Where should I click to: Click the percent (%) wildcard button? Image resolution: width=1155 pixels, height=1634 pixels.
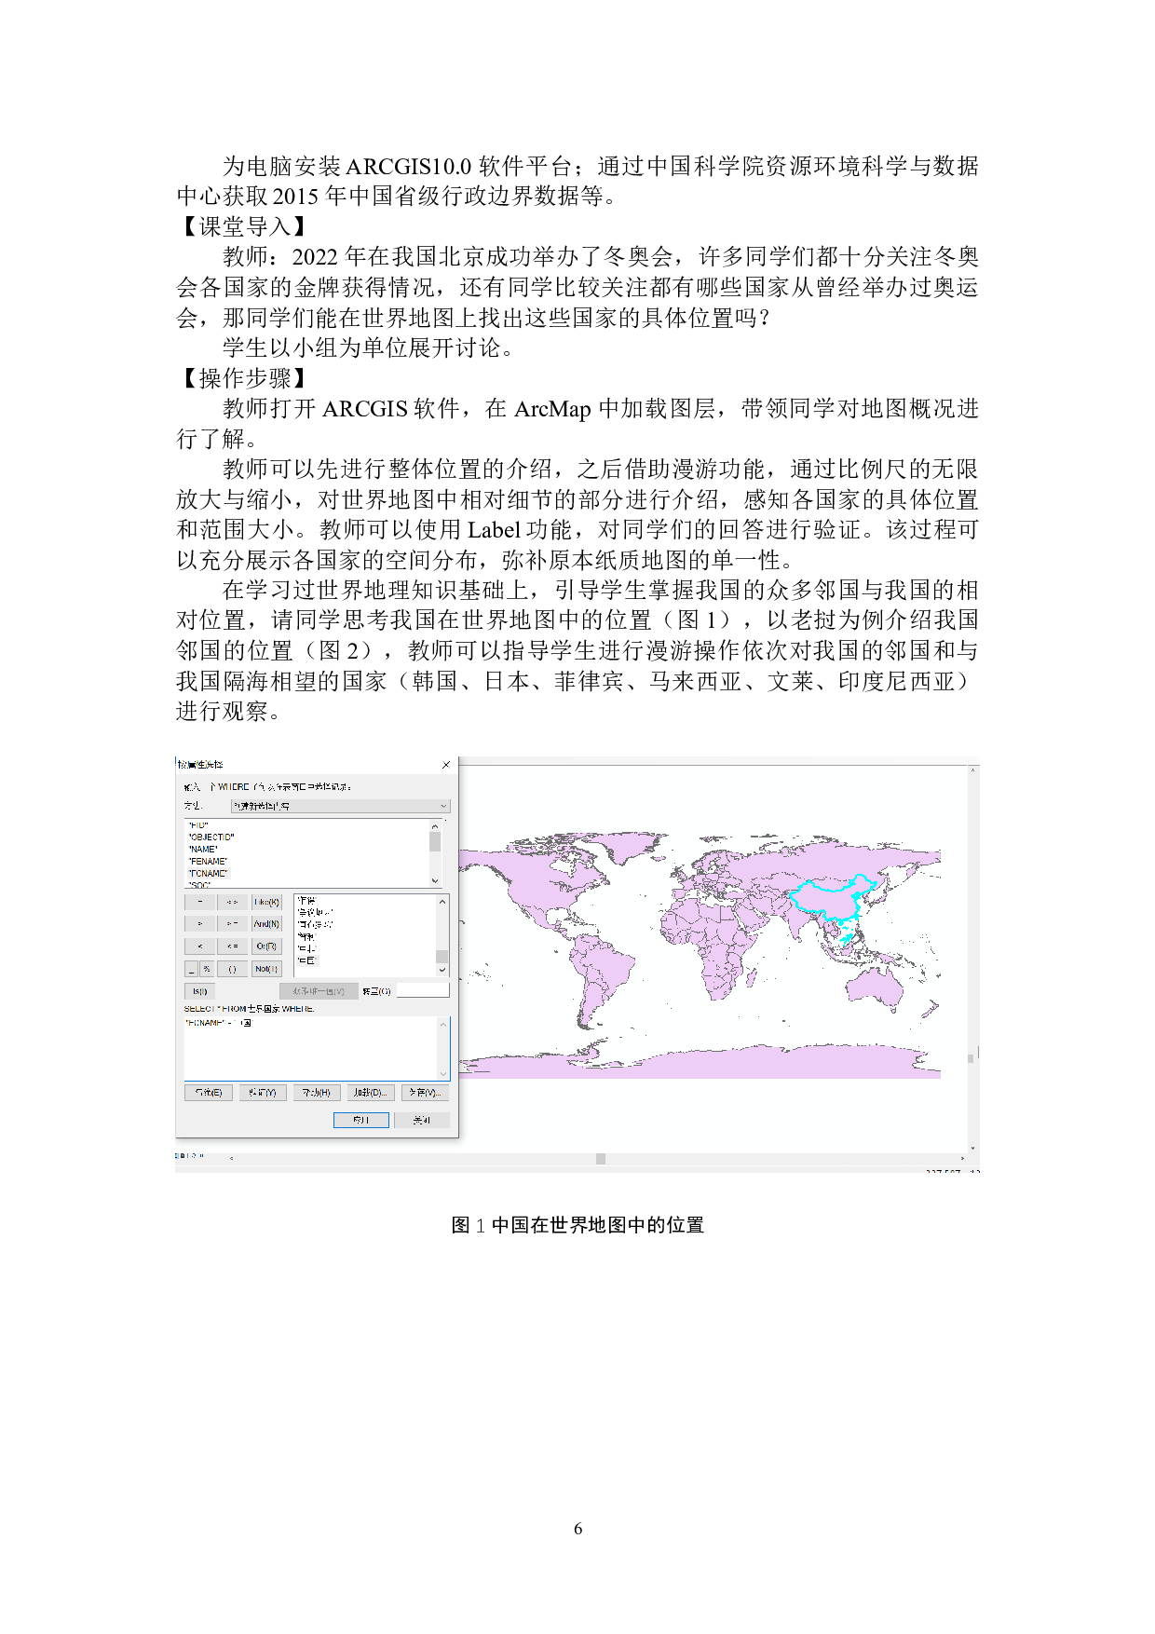tap(207, 969)
